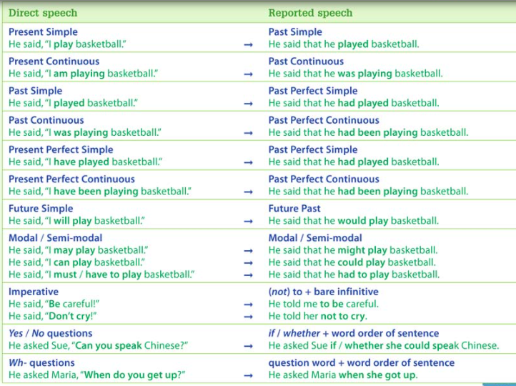
Task: Click 'He said that he played basketball.'
Action: (344, 44)
